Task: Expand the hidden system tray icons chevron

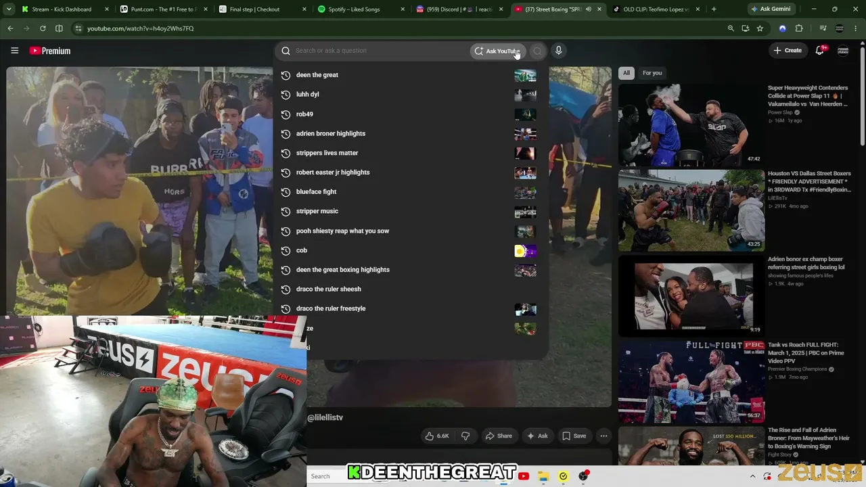Action: 752,476
